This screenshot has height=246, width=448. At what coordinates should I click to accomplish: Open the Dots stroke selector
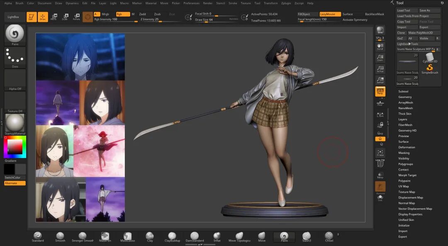(x=15, y=57)
